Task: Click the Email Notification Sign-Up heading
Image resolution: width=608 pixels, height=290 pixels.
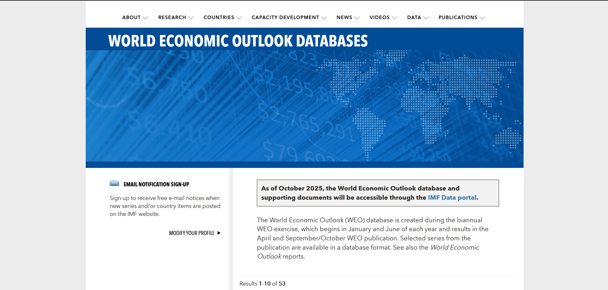Action: [156, 184]
